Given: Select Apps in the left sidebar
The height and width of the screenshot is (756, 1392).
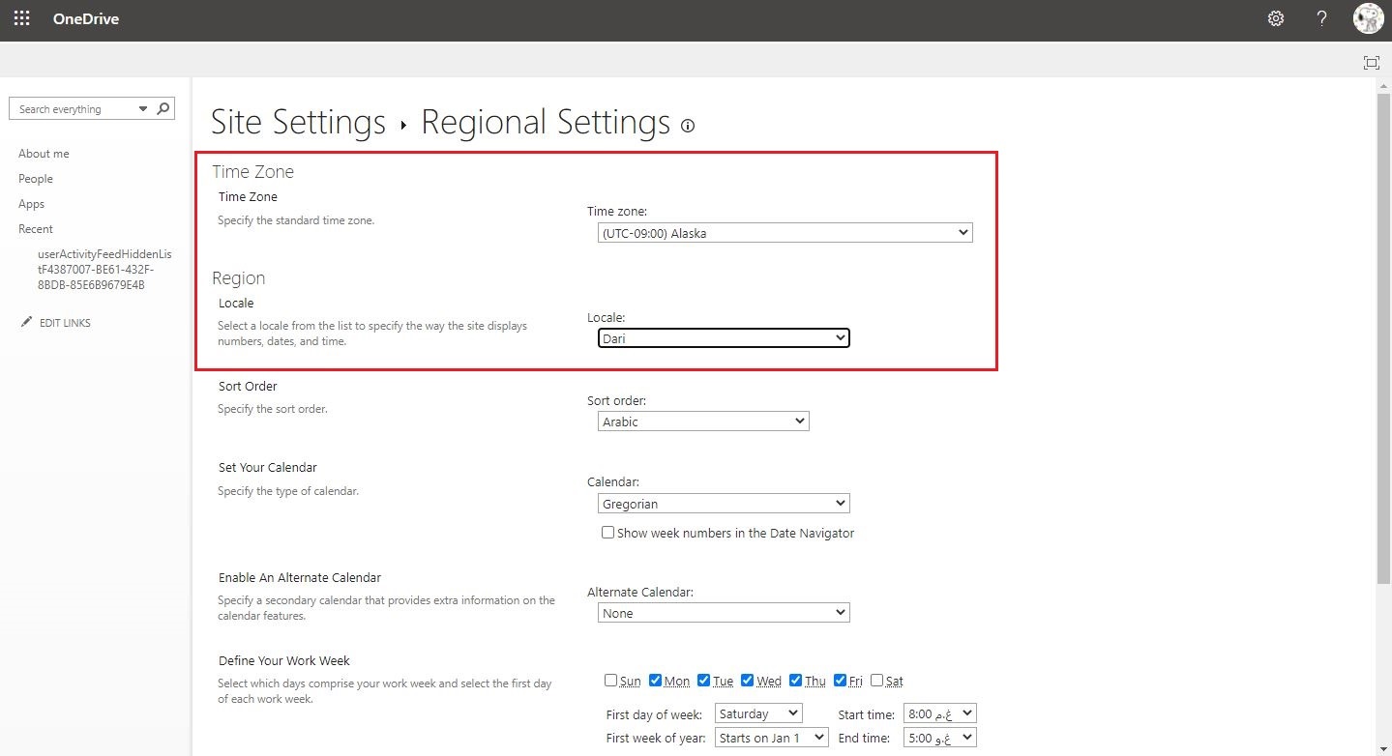Looking at the screenshot, I should [x=31, y=203].
